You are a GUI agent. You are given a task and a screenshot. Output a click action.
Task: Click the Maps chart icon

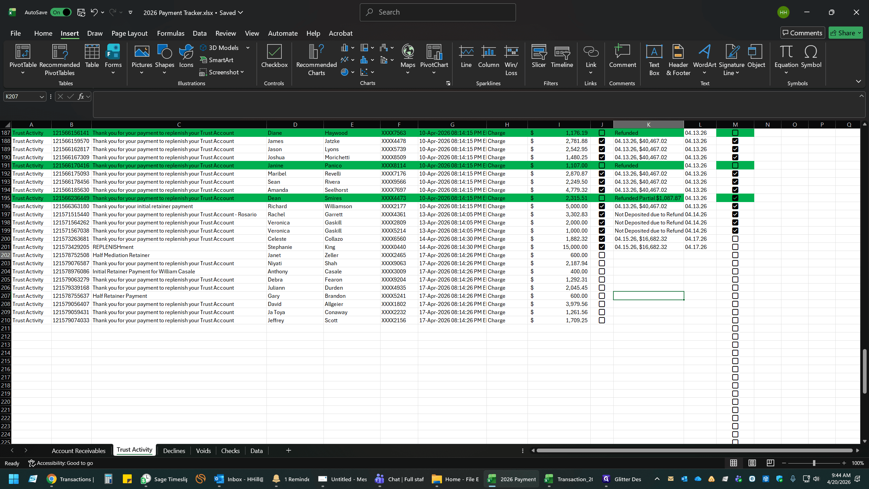[x=408, y=59]
